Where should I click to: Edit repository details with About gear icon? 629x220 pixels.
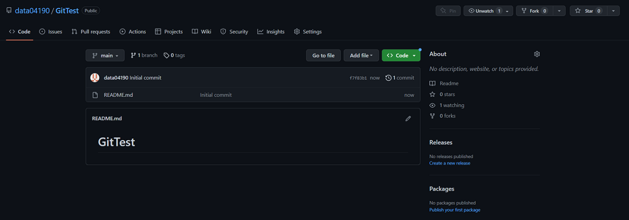pos(537,54)
